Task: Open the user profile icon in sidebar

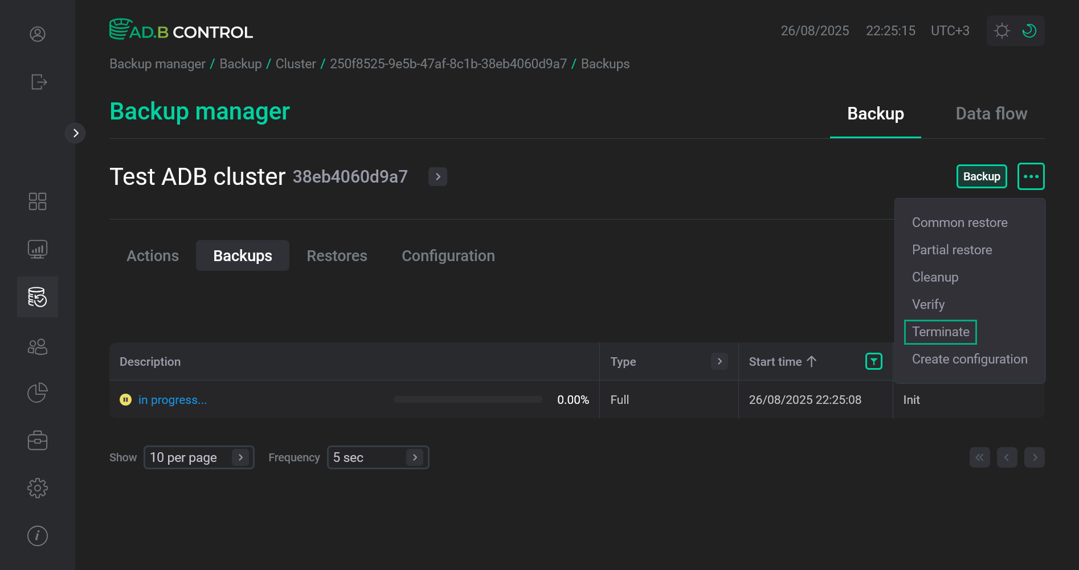Action: [x=38, y=34]
